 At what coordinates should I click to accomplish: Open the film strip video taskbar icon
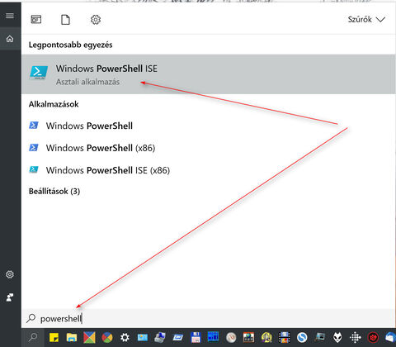284,337
